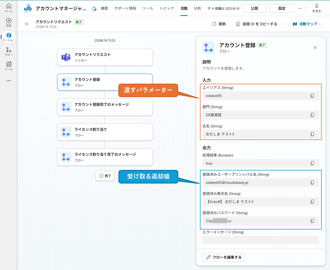Image resolution: width=330 pixels, height=270 pixels.
Task: Click 会話 ID をコピーする
Action: point(257,24)
